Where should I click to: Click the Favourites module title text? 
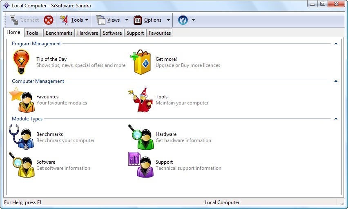47,97
